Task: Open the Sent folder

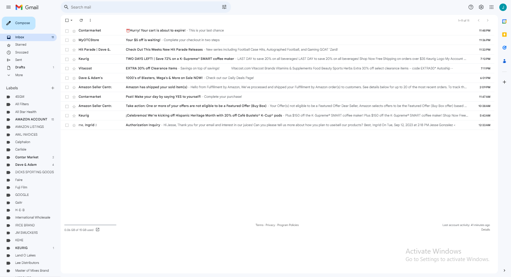Action: pyautogui.click(x=28, y=60)
